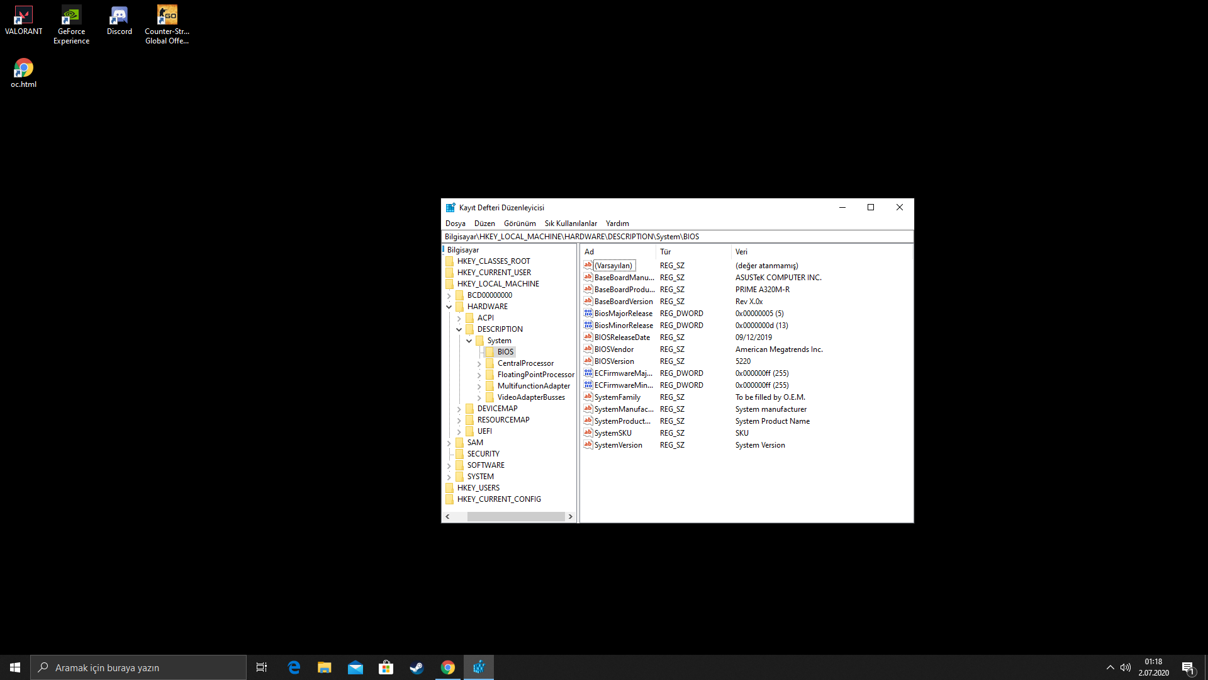Select the BiosMajorRelease DWORD value icon
The image size is (1208, 680).
click(x=588, y=314)
